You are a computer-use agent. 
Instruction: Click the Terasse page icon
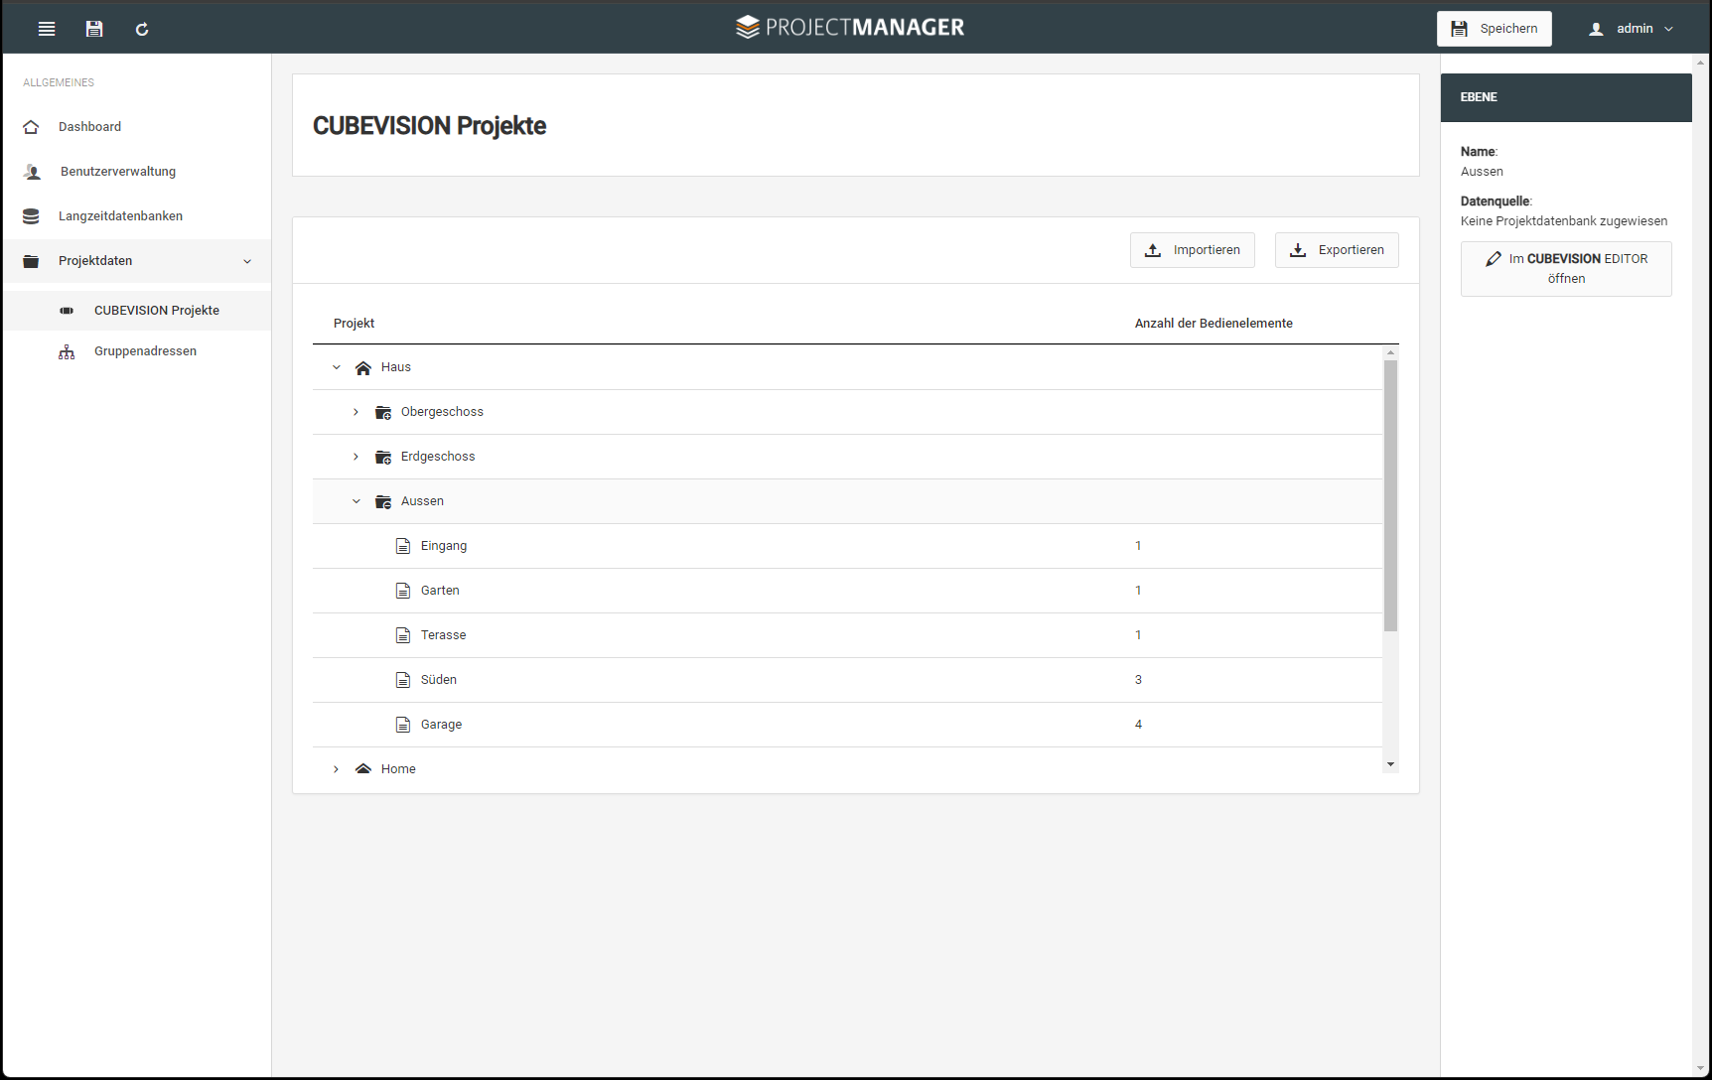click(403, 635)
